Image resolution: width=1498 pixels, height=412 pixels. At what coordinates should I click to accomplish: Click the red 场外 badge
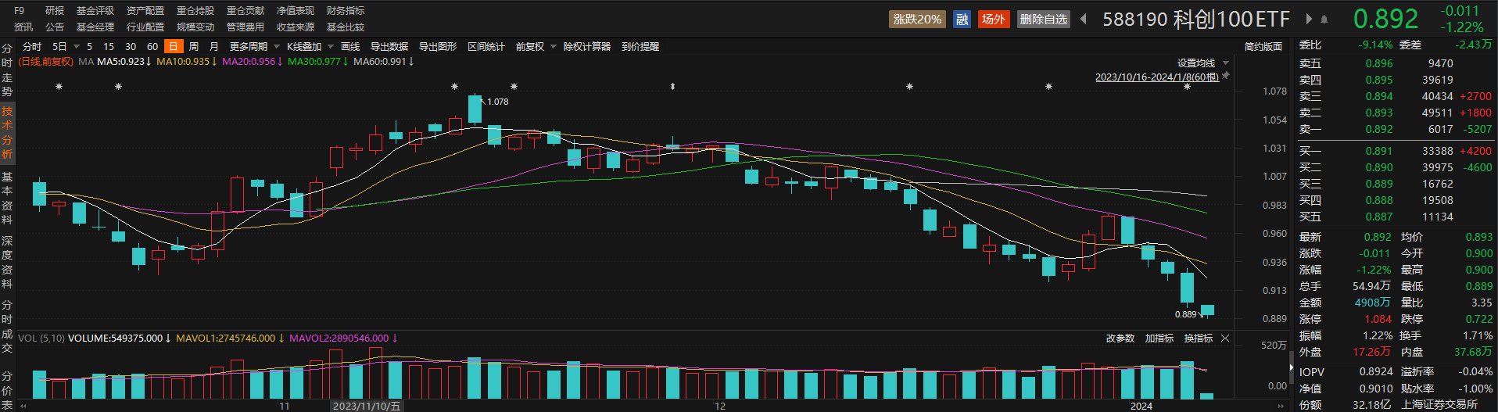993,19
